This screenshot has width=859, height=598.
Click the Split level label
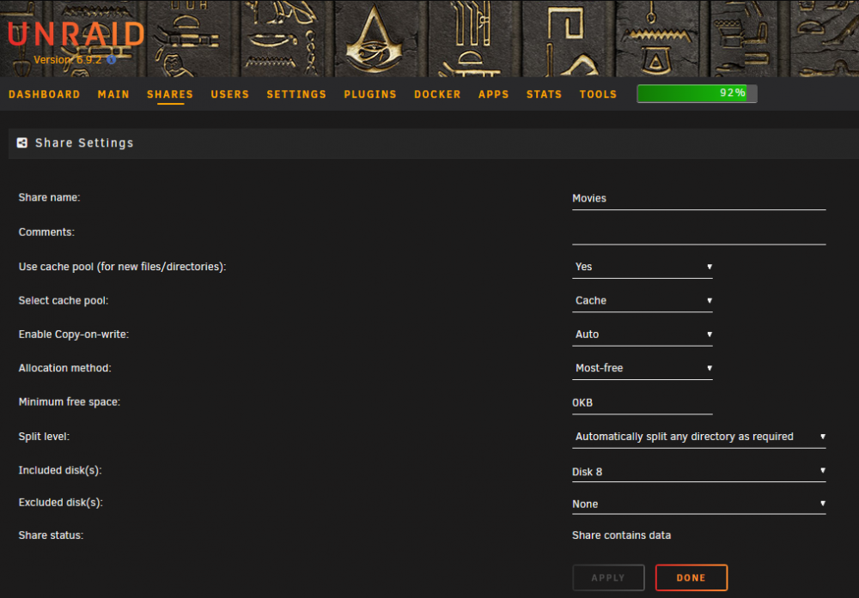coord(44,437)
